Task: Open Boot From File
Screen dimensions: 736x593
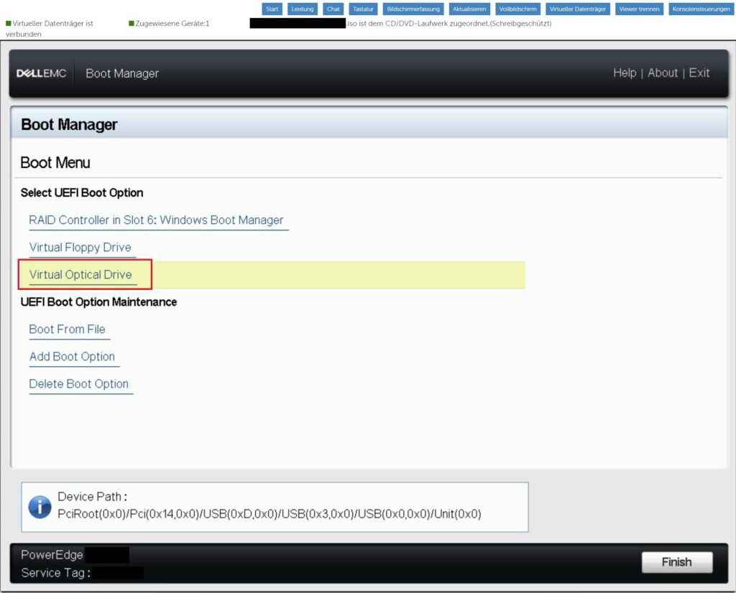Action: 68,329
